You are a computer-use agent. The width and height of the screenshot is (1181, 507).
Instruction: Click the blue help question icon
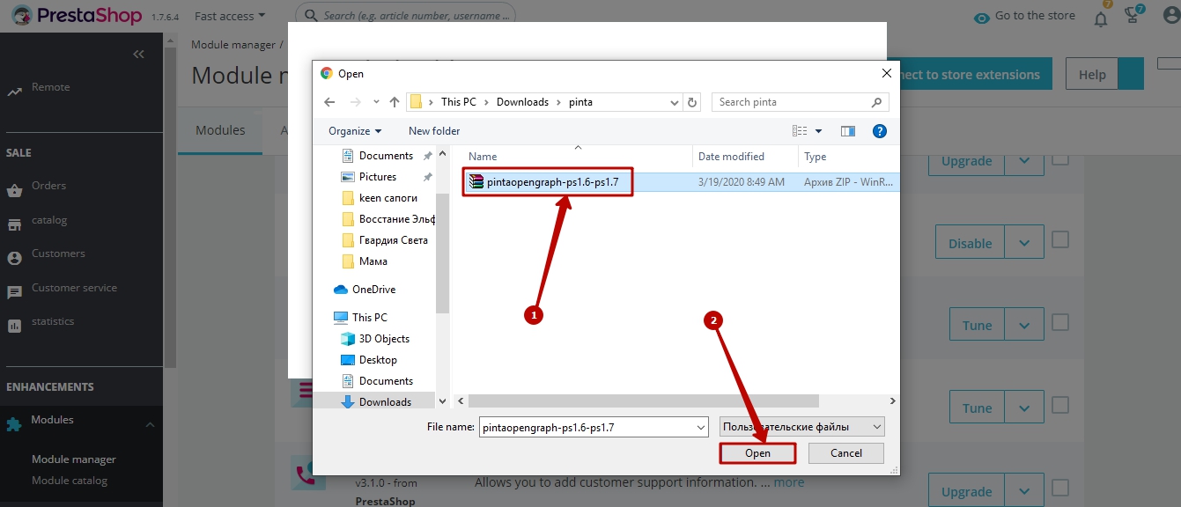[879, 131]
